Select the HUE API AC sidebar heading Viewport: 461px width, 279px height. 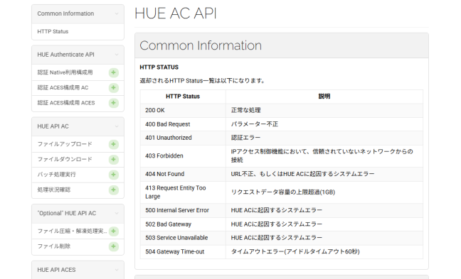click(x=53, y=126)
